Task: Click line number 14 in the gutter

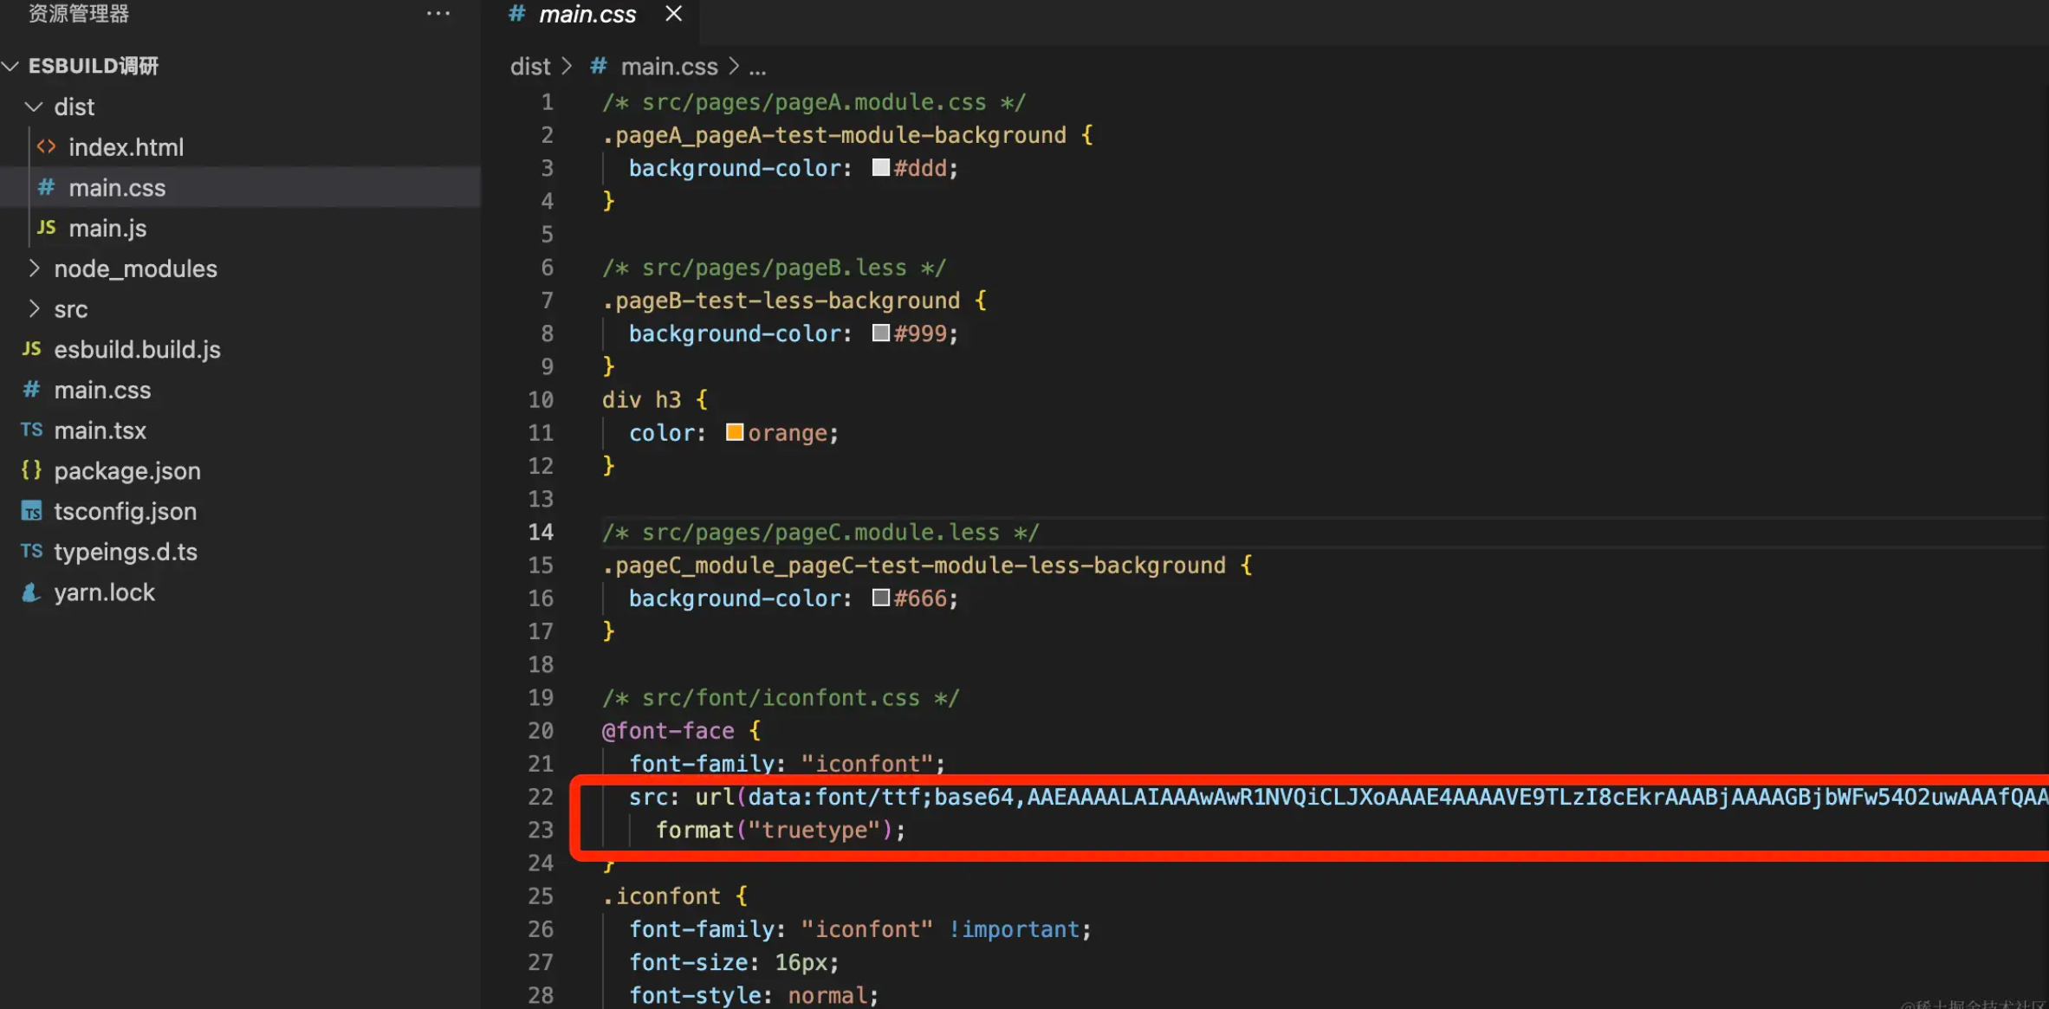Action: [x=541, y=532]
